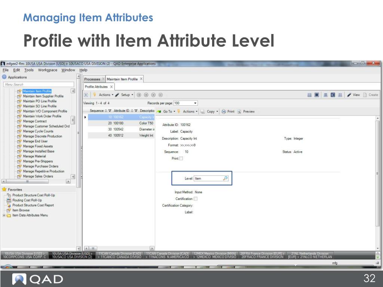383x287 pixels.
Task: Open Records per page dropdown
Action: coord(195,103)
